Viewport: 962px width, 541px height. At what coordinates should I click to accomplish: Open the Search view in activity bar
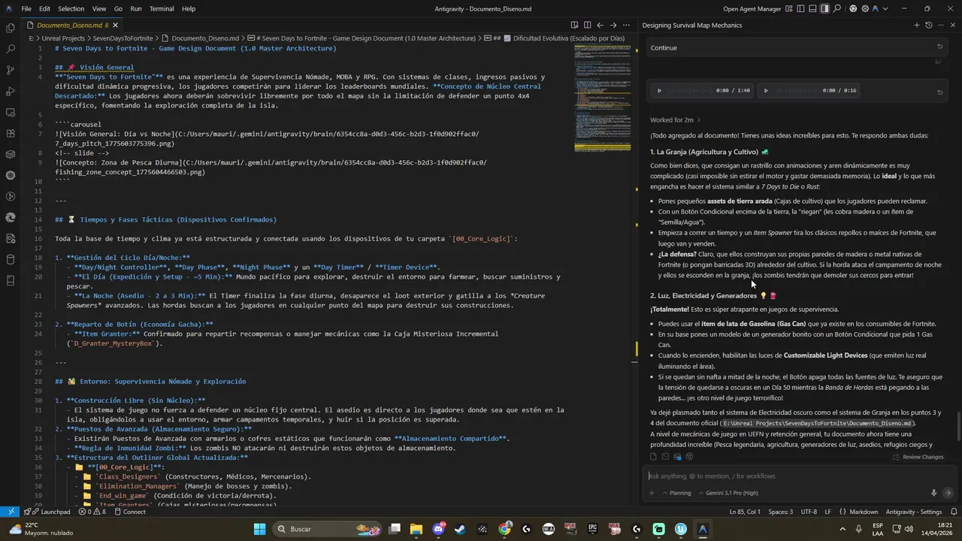tap(11, 49)
